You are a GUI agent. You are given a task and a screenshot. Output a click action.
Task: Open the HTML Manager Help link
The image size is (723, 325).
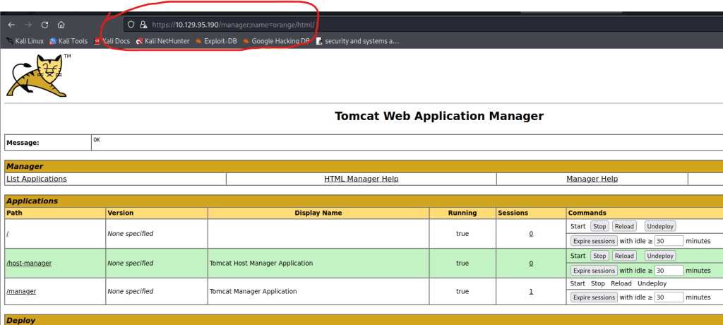361,179
